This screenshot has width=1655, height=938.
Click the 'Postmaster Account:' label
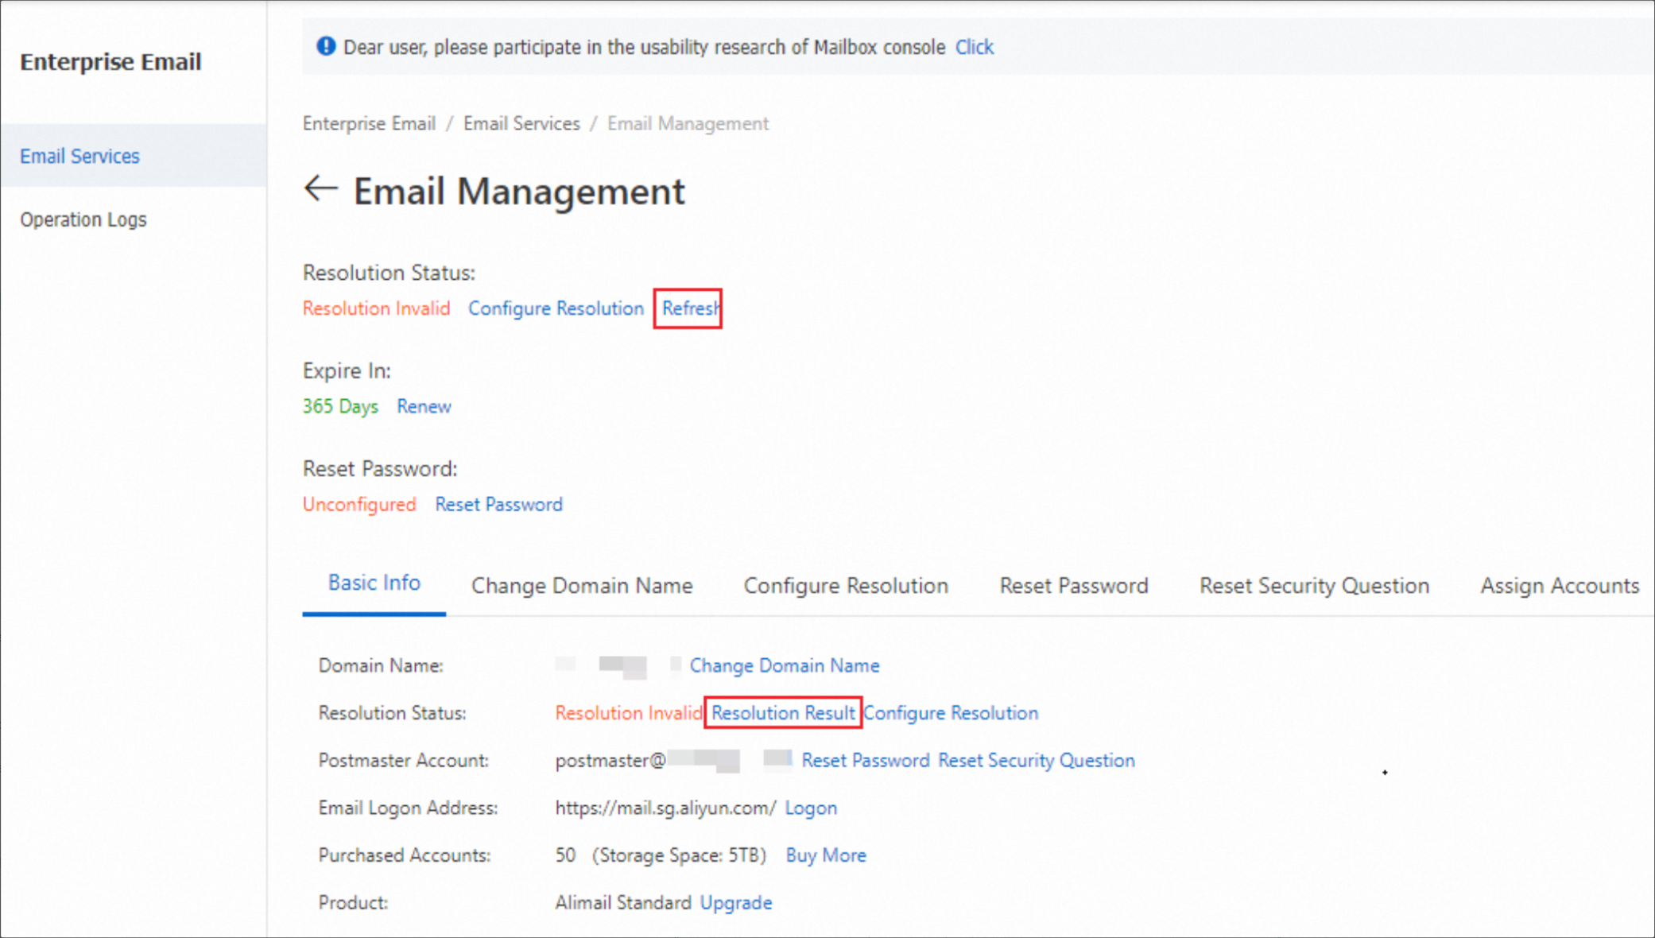[403, 761]
